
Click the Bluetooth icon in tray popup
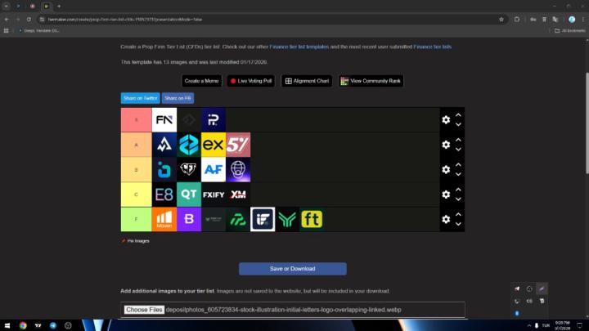pyautogui.click(x=517, y=313)
